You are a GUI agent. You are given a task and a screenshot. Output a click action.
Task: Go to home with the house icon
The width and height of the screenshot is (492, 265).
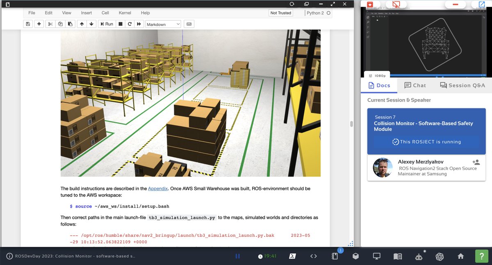coord(461,256)
